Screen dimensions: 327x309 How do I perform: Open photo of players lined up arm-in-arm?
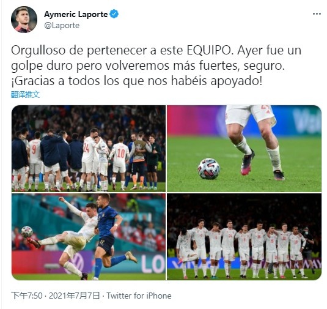click(x=244, y=237)
